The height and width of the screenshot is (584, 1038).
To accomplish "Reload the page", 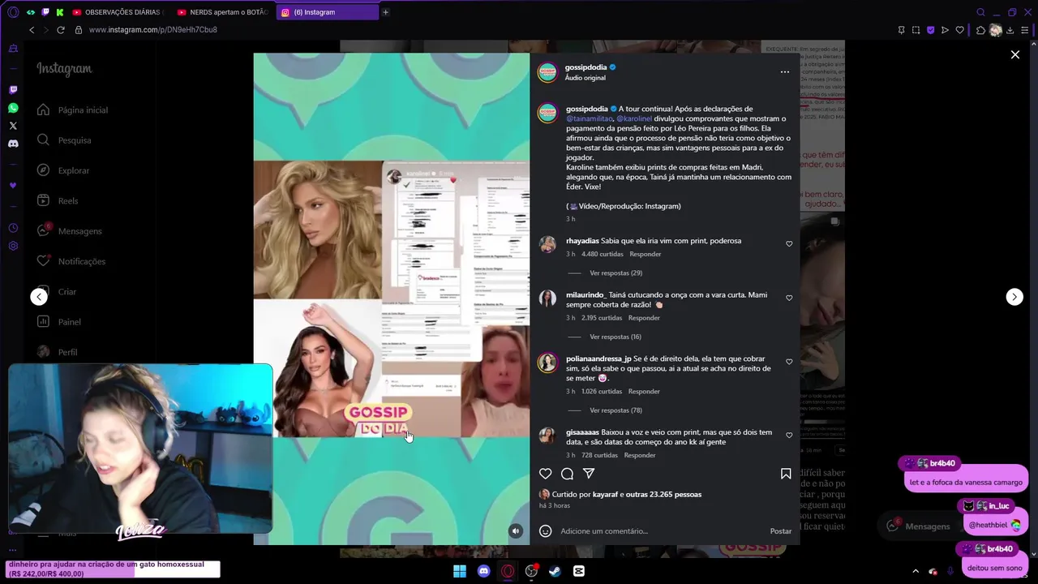I will tap(60, 30).
